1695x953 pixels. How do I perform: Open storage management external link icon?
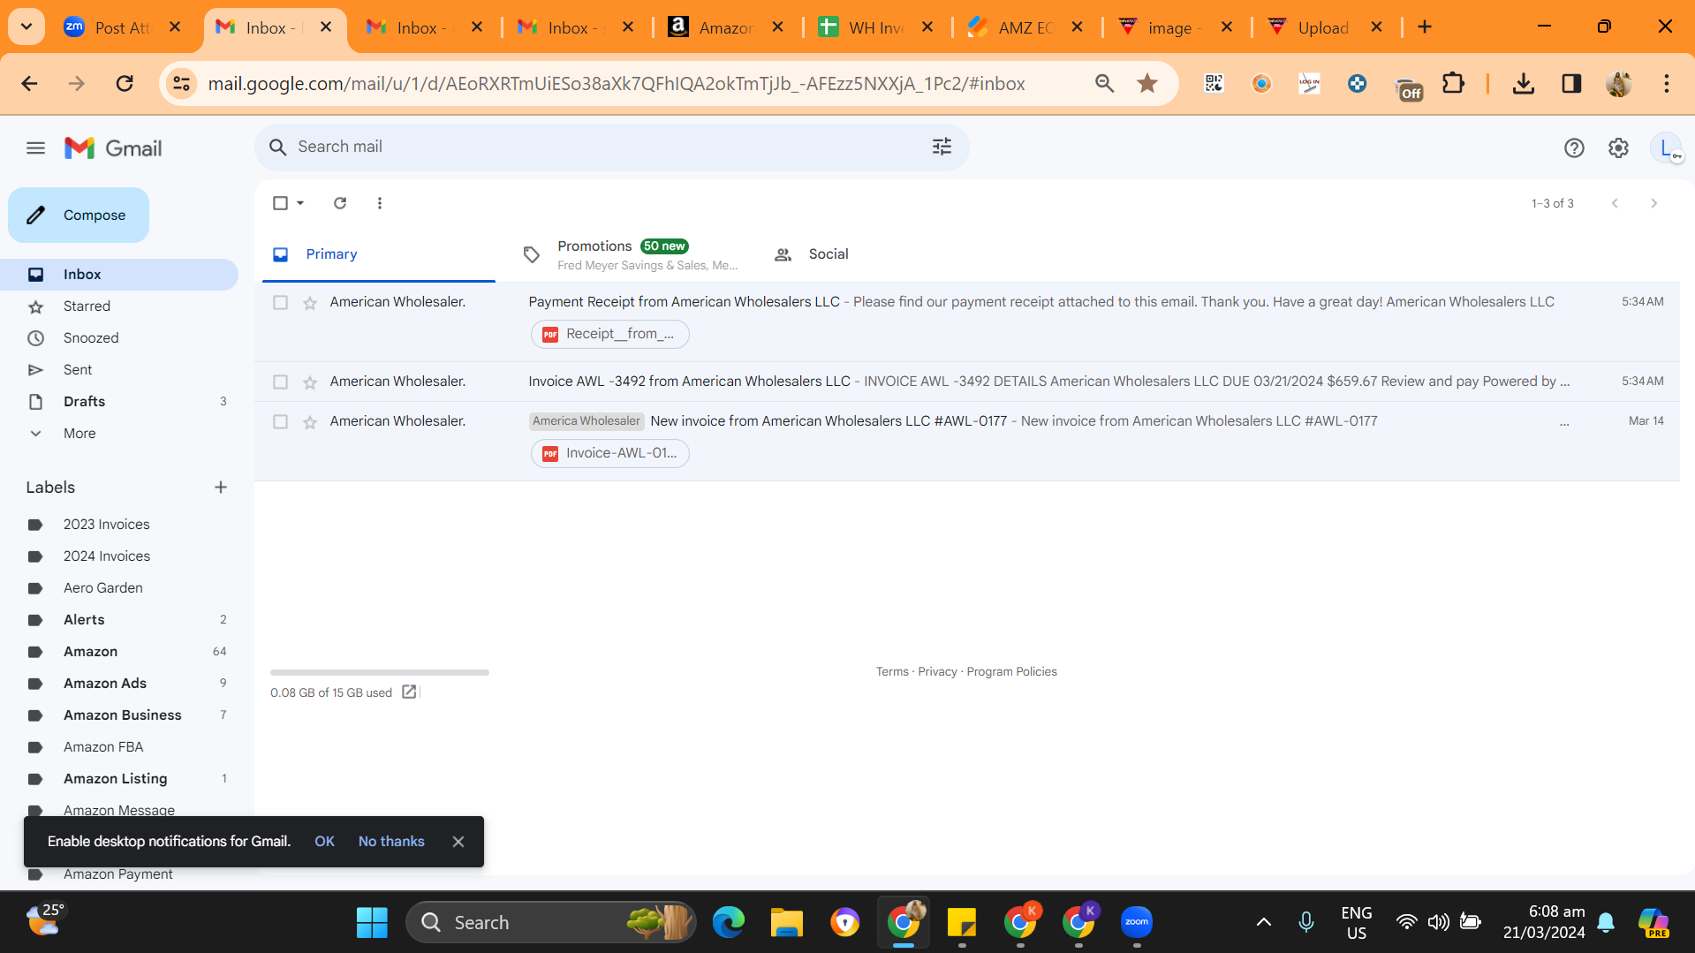409,692
